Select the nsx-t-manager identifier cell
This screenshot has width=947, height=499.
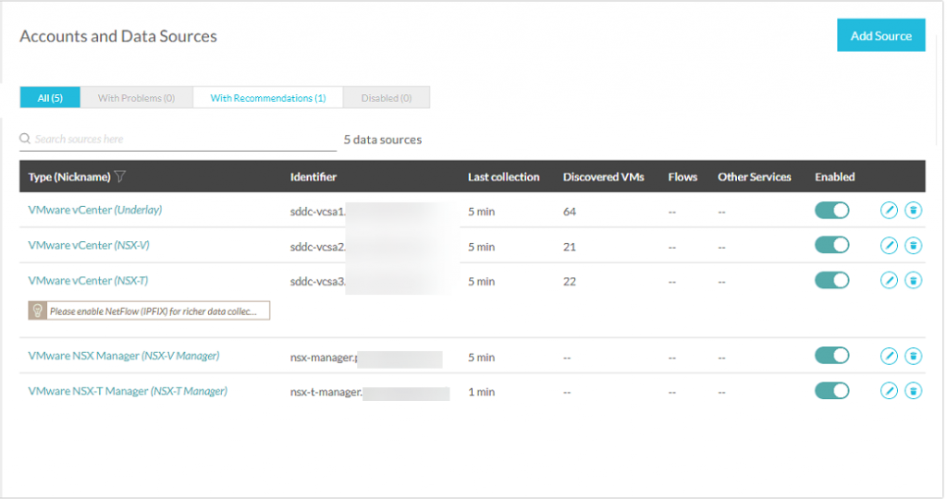(326, 392)
